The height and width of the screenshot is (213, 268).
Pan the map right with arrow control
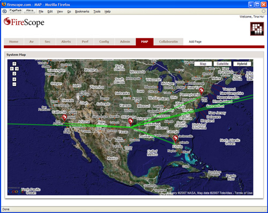pyautogui.click(x=17, y=69)
